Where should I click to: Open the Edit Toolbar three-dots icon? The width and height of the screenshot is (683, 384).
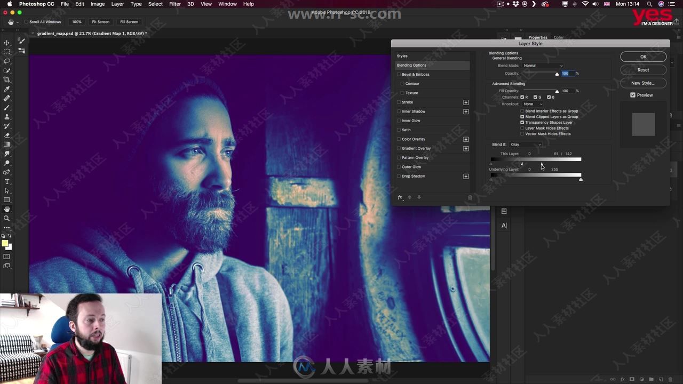coord(7,228)
